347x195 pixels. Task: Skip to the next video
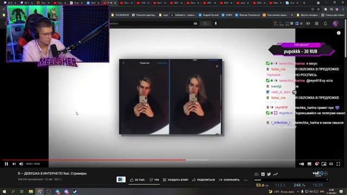coord(14,164)
